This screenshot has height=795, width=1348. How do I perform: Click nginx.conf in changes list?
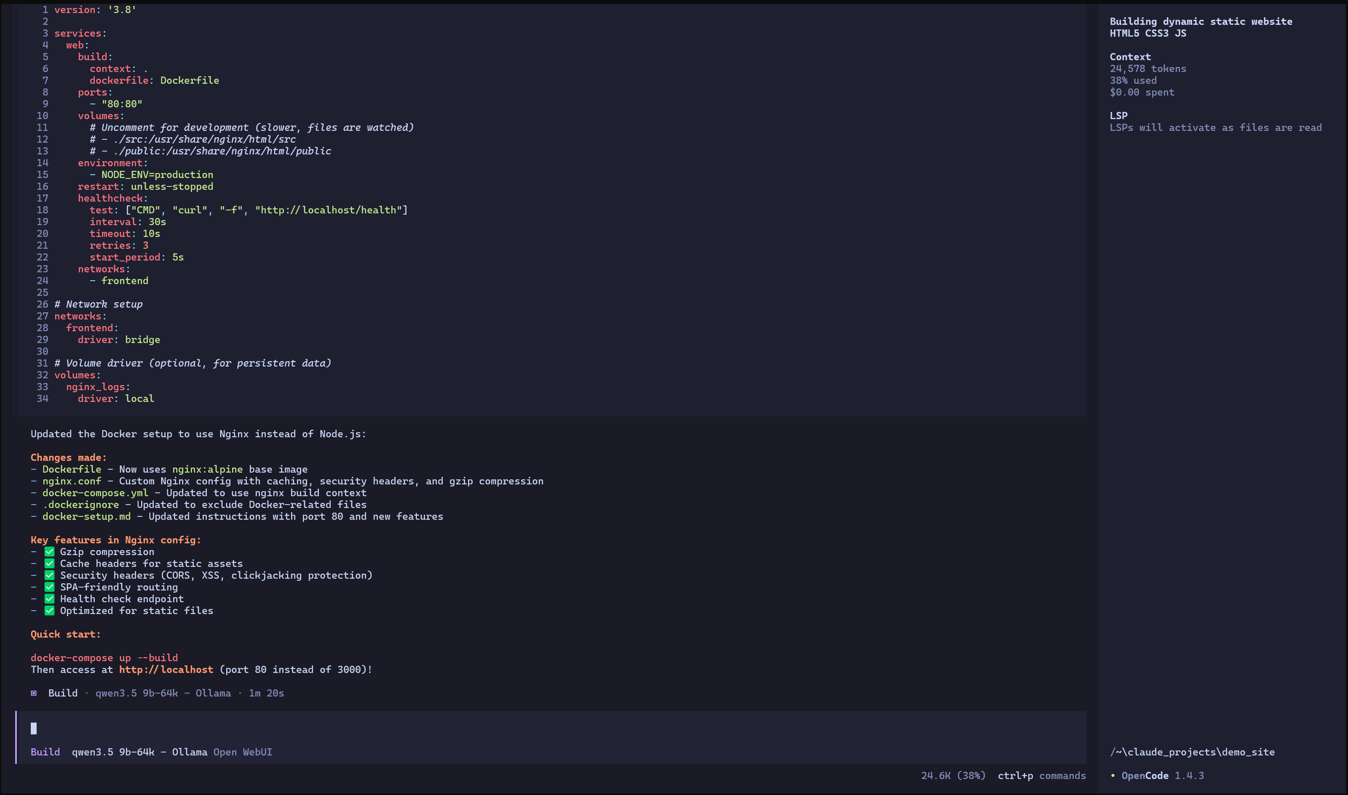[x=72, y=481]
